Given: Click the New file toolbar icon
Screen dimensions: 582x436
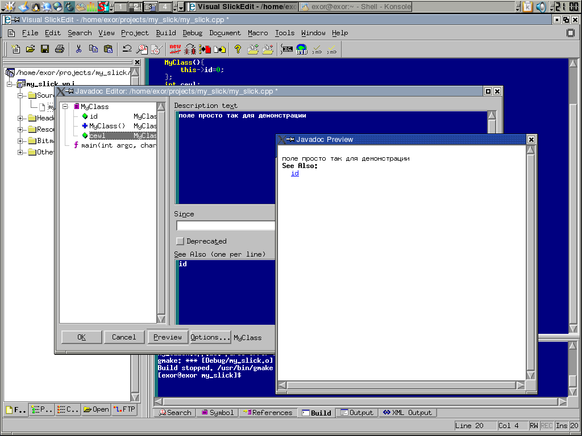Looking at the screenshot, I should pos(15,49).
